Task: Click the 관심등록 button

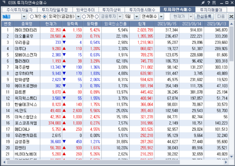Action: click(204, 16)
